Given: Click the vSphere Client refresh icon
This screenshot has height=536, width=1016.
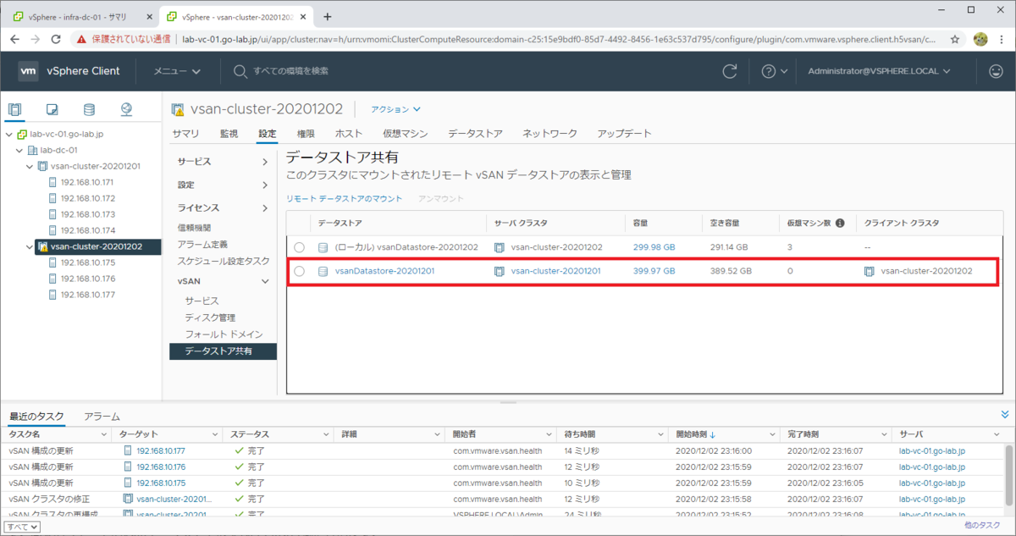Looking at the screenshot, I should coord(729,71).
